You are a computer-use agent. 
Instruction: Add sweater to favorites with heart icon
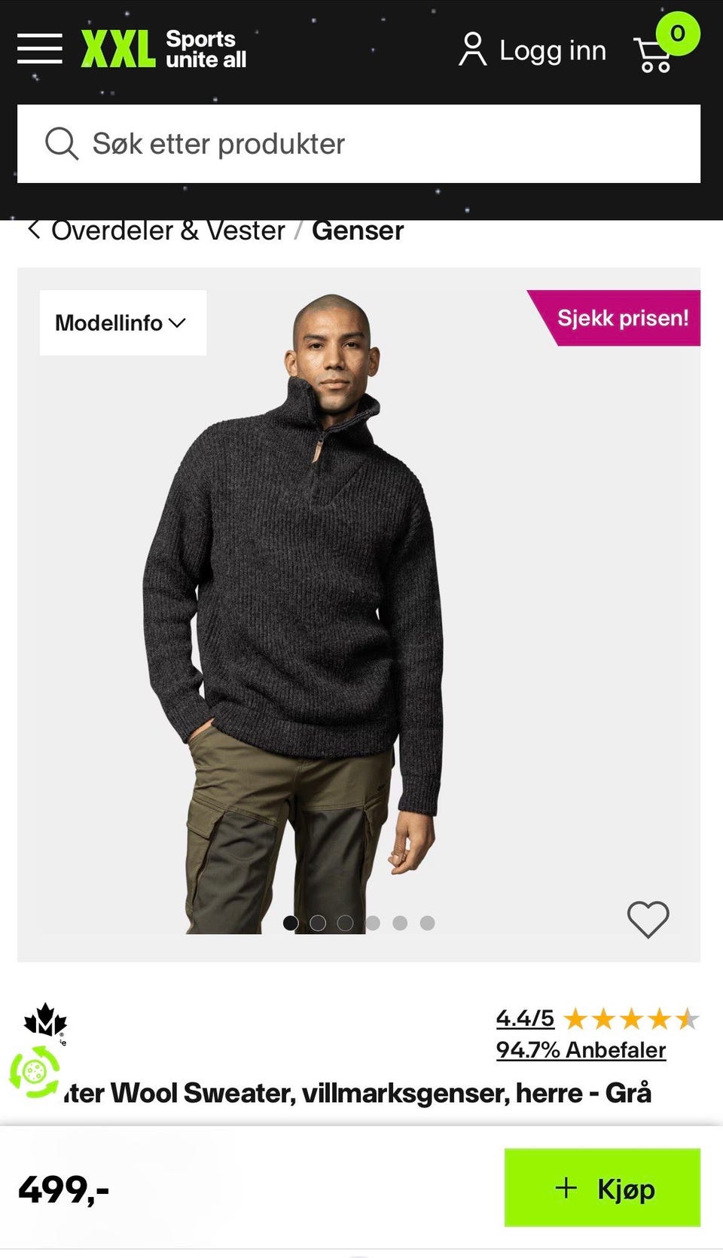pyautogui.click(x=648, y=920)
